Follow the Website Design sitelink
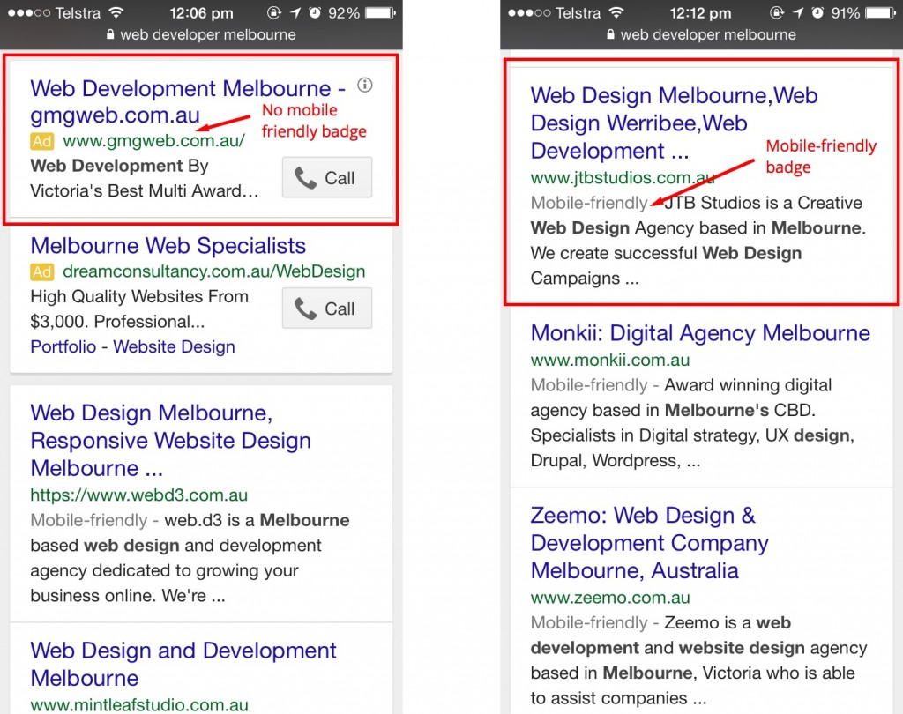This screenshot has width=903, height=714. pos(174,346)
